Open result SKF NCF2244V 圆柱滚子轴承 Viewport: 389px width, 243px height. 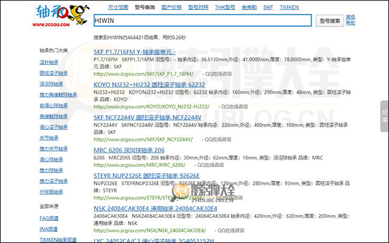coord(148,117)
